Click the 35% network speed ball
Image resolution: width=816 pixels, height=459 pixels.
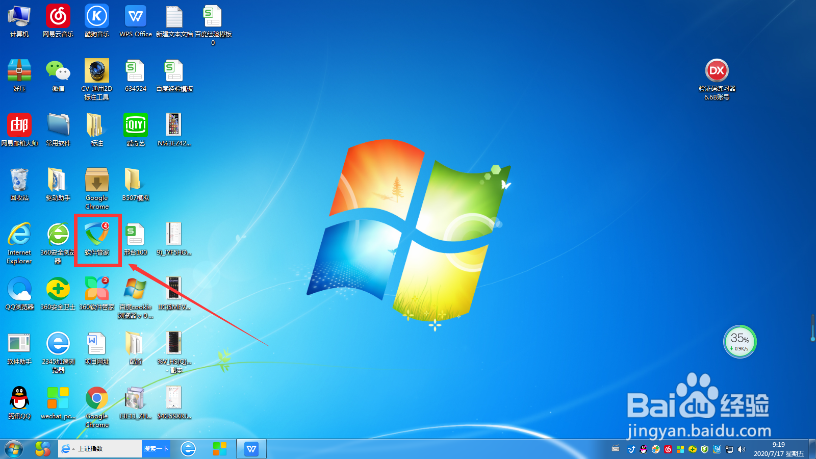click(739, 341)
